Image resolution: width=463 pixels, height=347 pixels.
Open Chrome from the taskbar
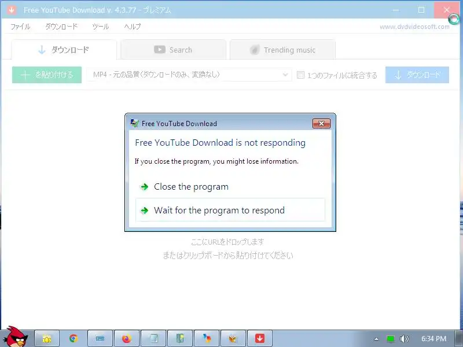(x=74, y=338)
